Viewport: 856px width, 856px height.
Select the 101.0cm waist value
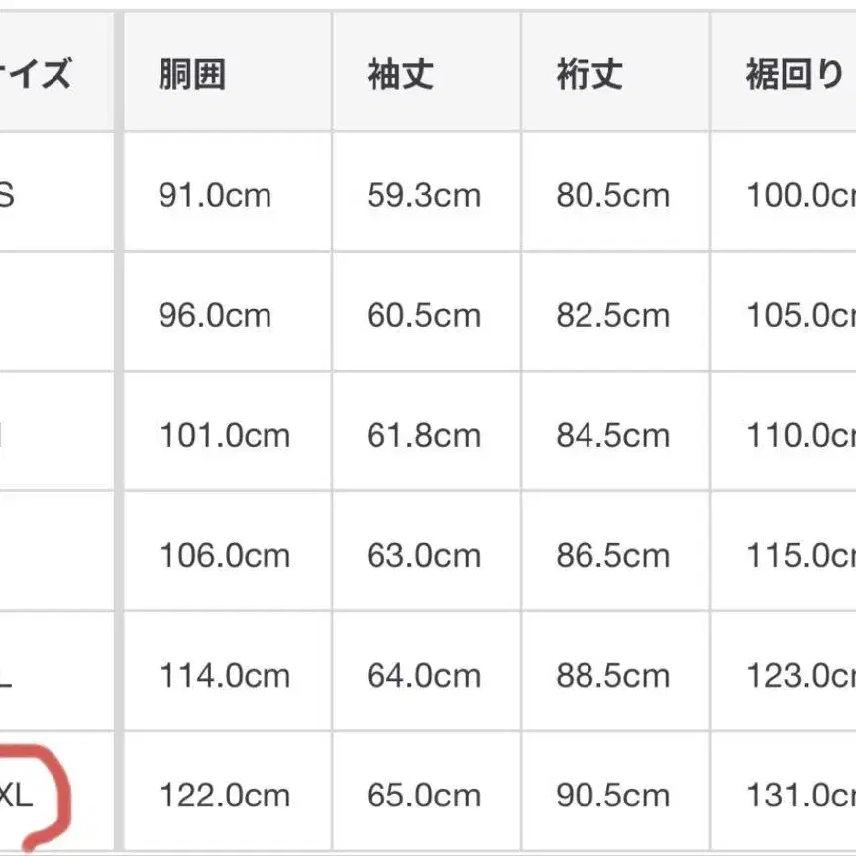225,435
